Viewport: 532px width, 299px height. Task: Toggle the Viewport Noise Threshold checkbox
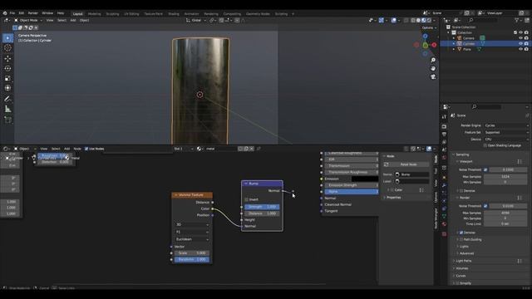coord(485,169)
